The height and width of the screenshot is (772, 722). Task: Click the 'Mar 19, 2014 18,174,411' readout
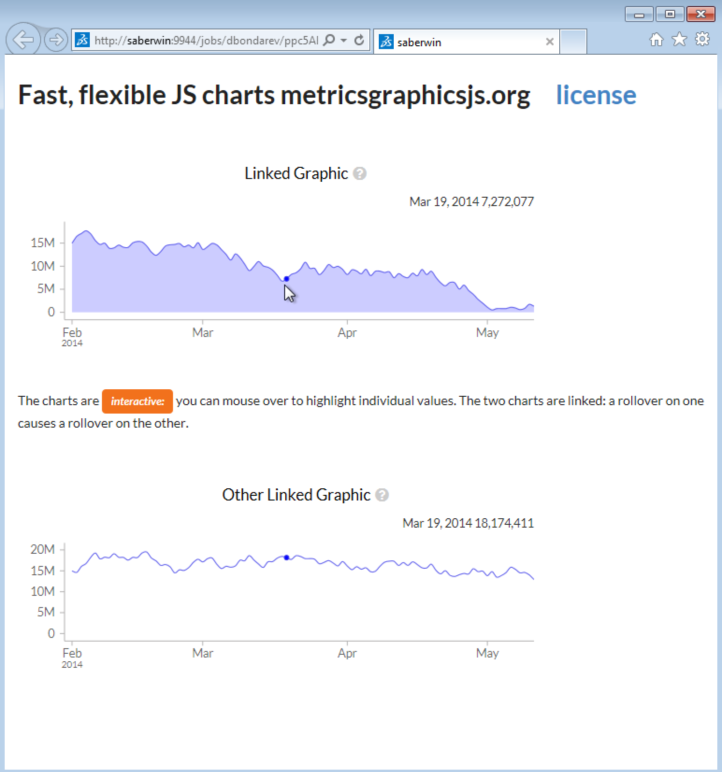468,523
